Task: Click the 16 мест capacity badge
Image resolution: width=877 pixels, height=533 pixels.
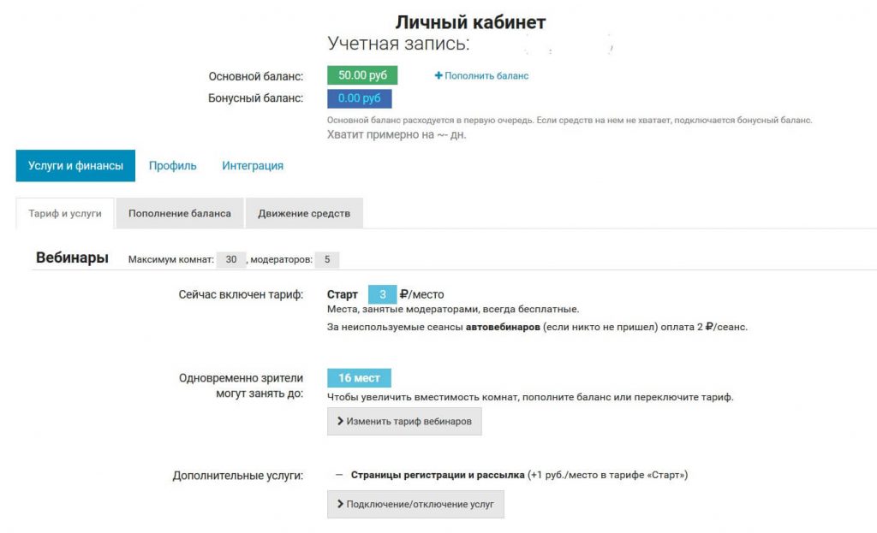Action: (x=359, y=378)
